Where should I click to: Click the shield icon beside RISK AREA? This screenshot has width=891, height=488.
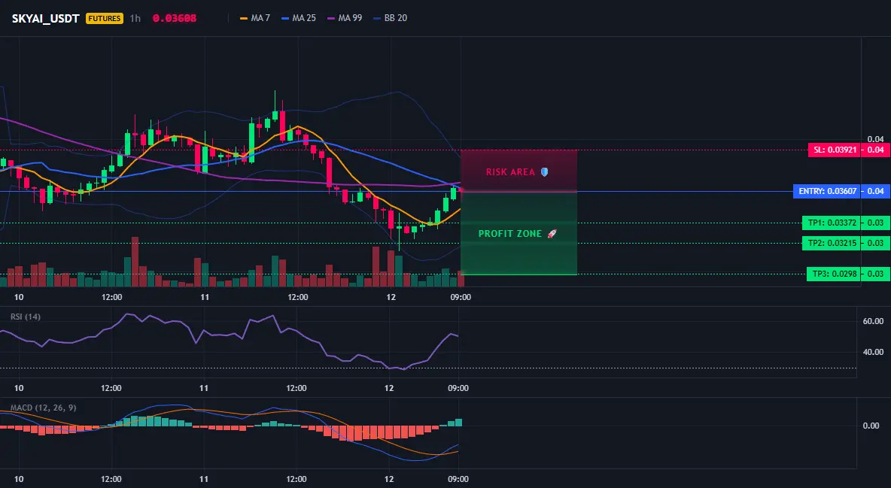pos(544,171)
